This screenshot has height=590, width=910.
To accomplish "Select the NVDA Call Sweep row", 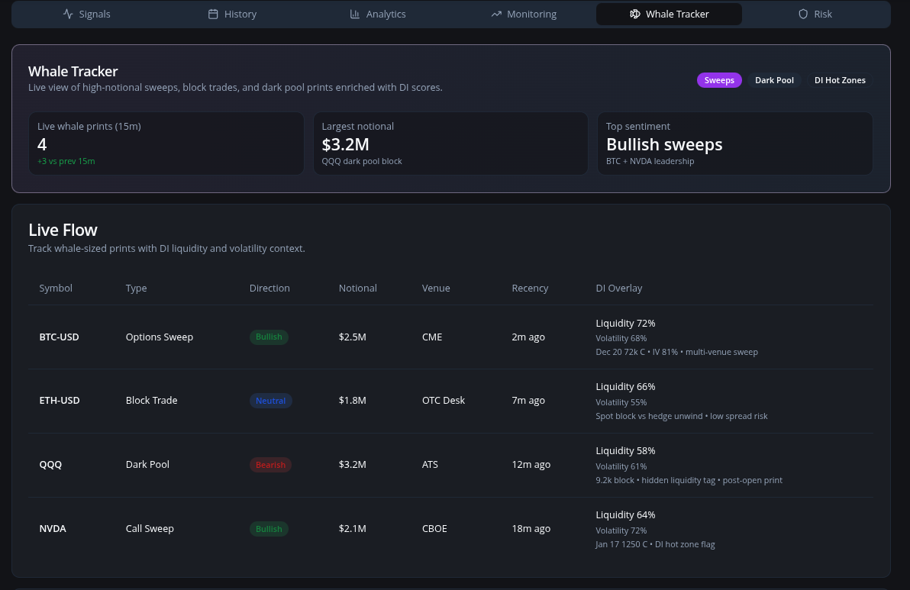I will pos(455,528).
